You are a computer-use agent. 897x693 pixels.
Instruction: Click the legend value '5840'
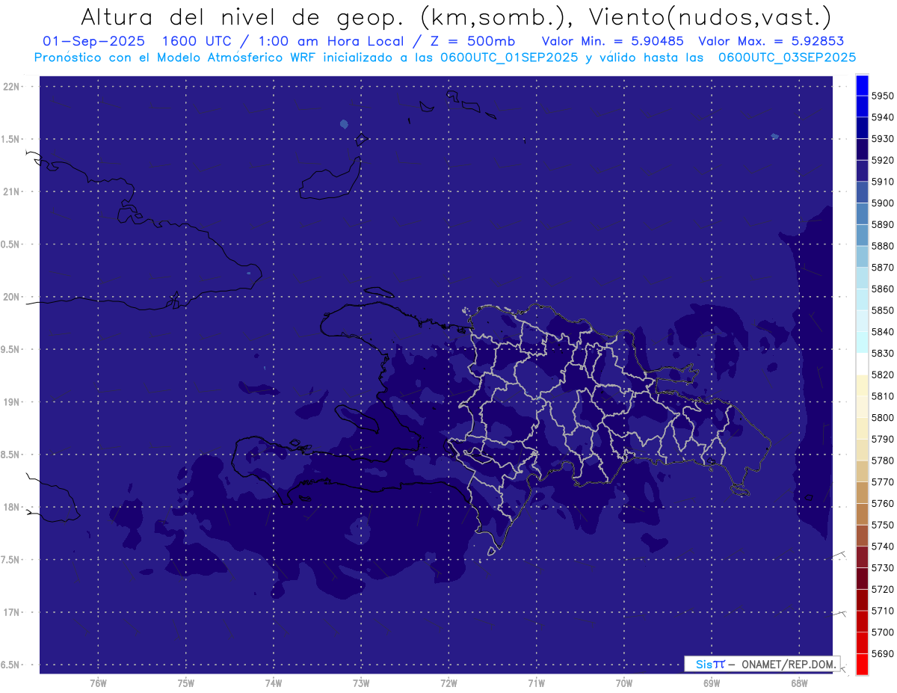pos(883,331)
